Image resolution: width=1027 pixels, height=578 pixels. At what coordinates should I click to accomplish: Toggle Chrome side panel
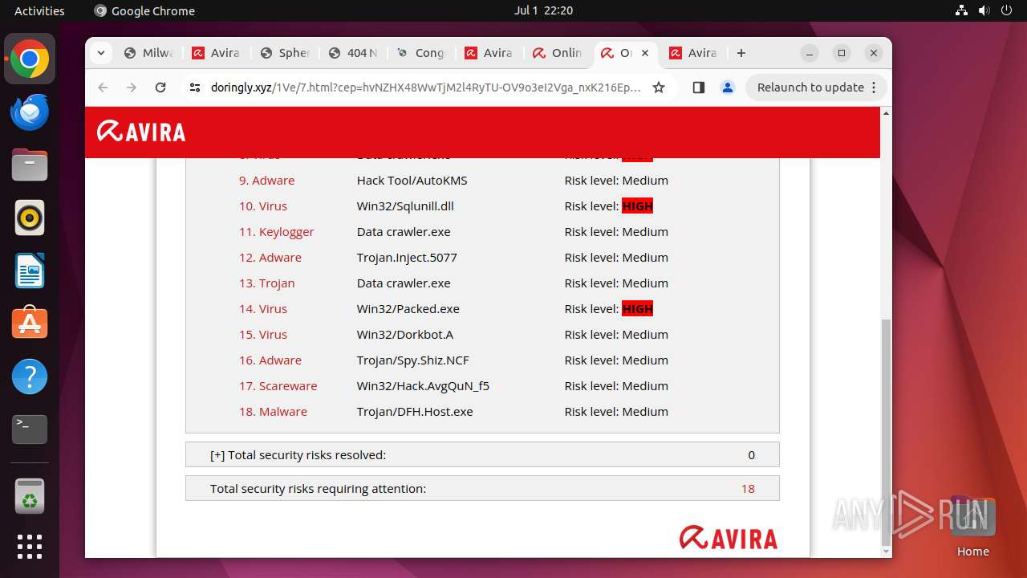click(699, 88)
